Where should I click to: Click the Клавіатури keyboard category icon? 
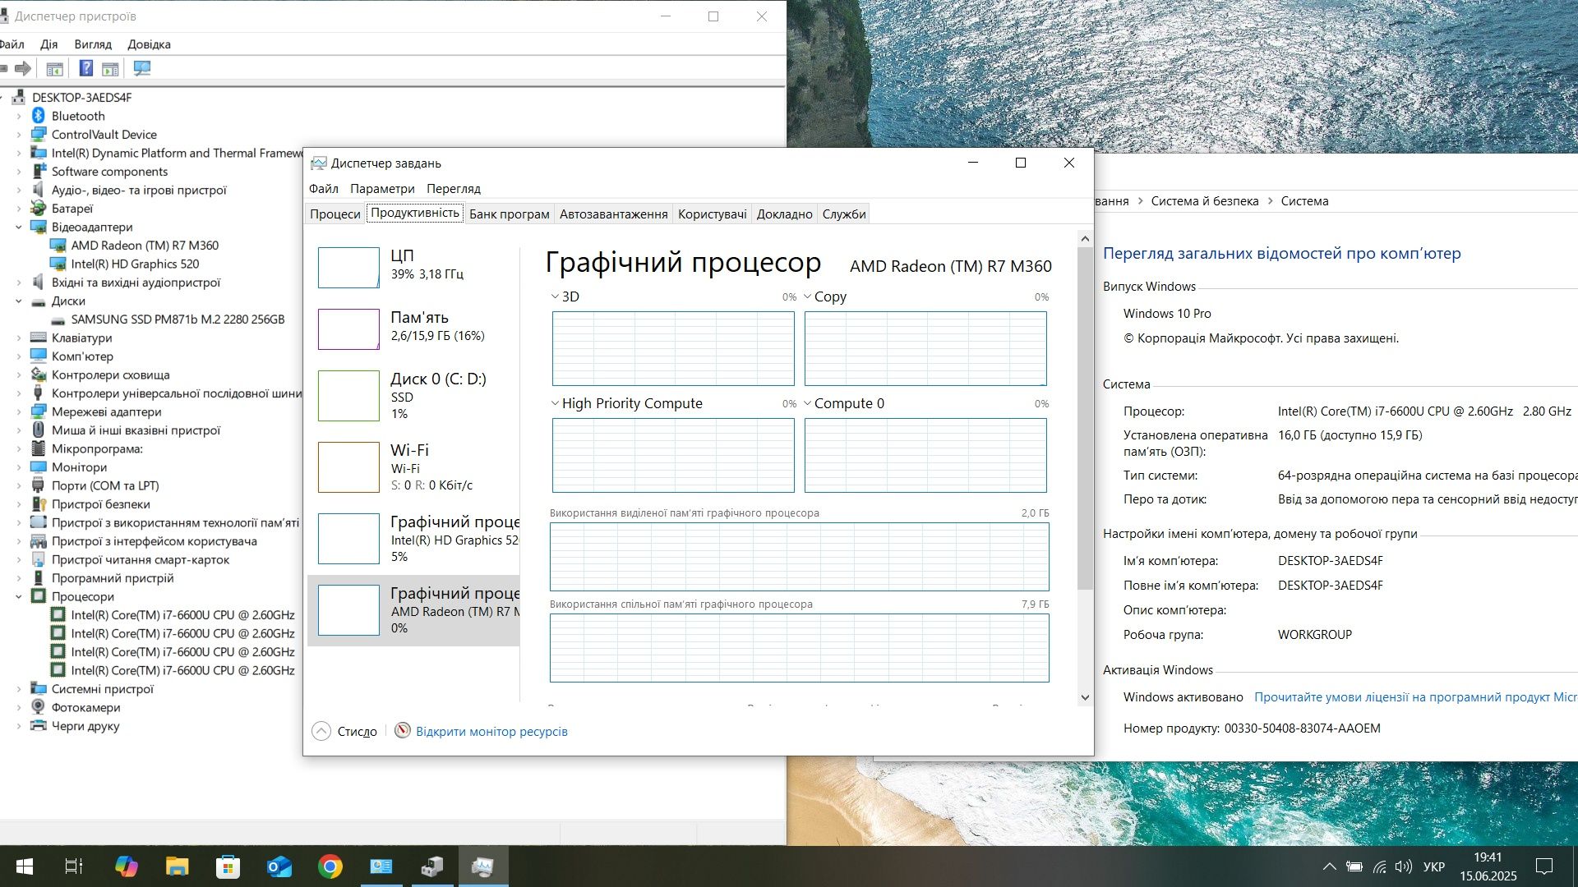[x=38, y=338]
